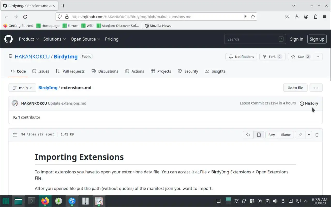
Task: Open the Security tab
Action: [x=188, y=71]
